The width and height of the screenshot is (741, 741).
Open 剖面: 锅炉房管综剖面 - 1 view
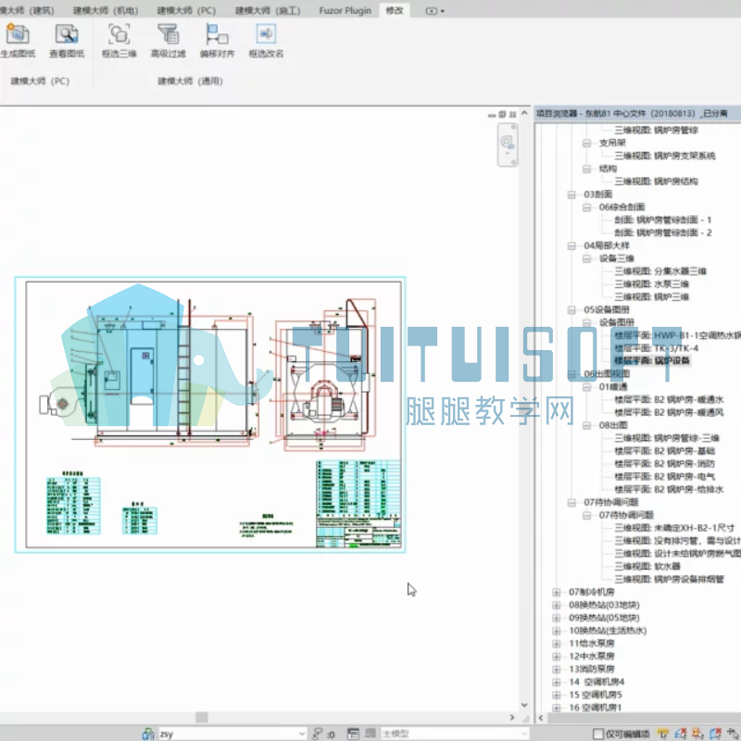[662, 220]
